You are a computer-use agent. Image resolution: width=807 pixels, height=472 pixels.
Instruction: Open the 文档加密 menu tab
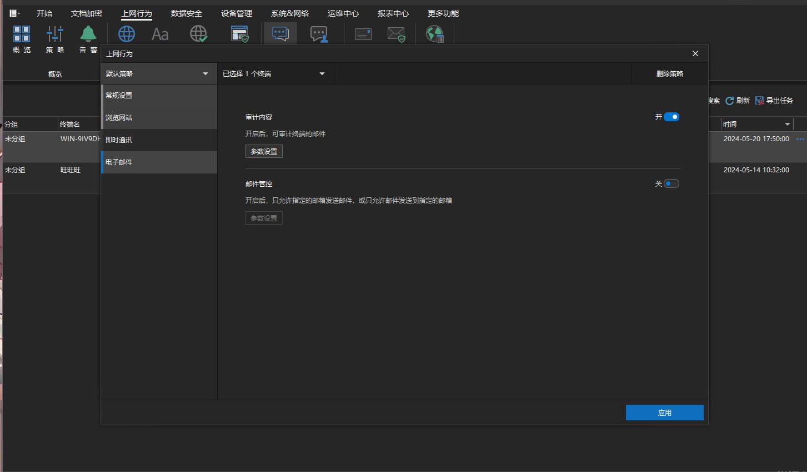(87, 13)
